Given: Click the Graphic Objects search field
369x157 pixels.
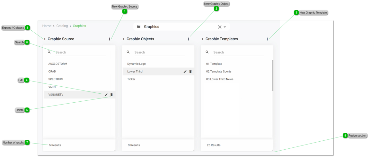Looking at the screenshot, I should point(160,52).
